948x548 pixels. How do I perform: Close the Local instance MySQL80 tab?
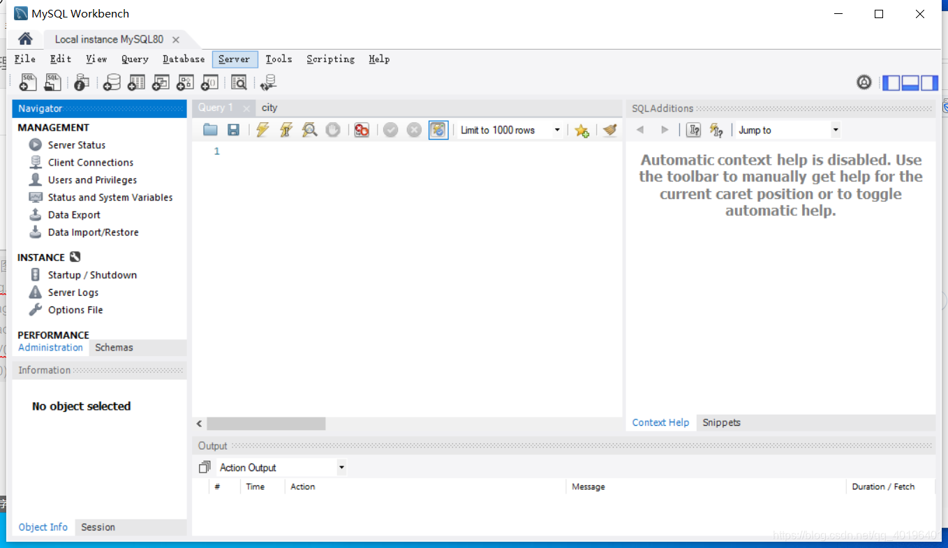coord(176,40)
